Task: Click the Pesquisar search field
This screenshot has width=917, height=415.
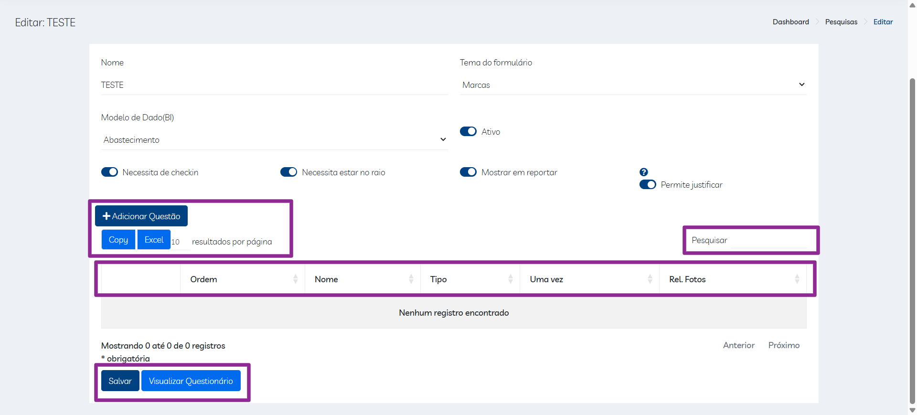Action: pos(750,240)
